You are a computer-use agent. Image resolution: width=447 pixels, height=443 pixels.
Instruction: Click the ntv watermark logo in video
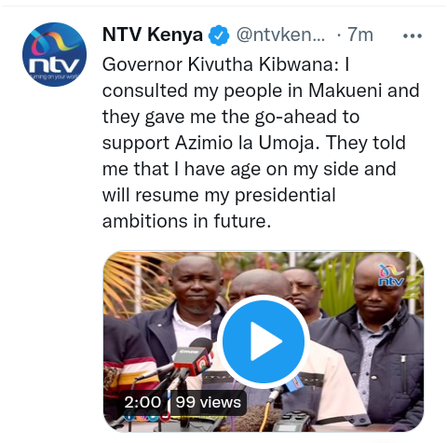point(391,275)
